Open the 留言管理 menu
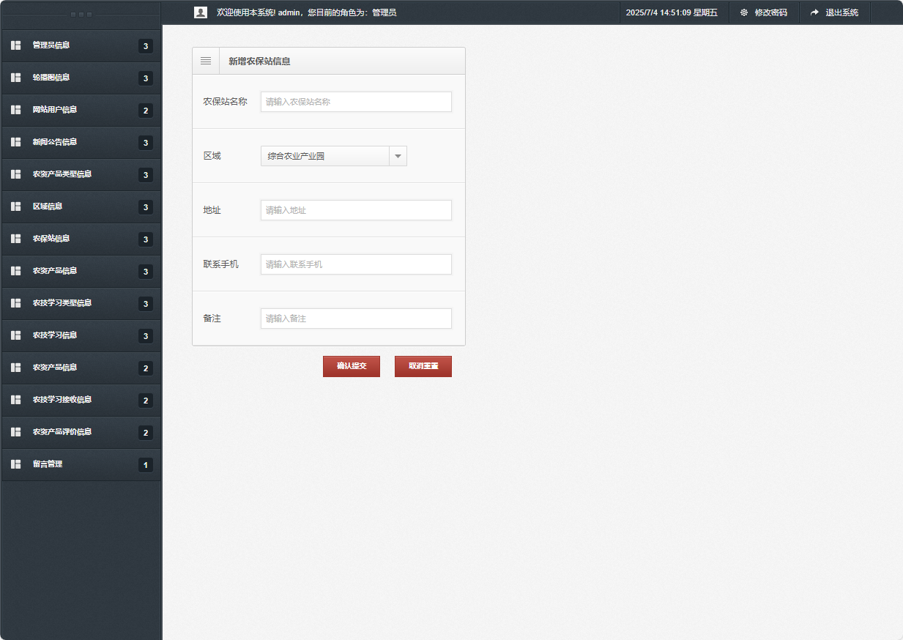This screenshot has width=903, height=640. click(x=81, y=464)
